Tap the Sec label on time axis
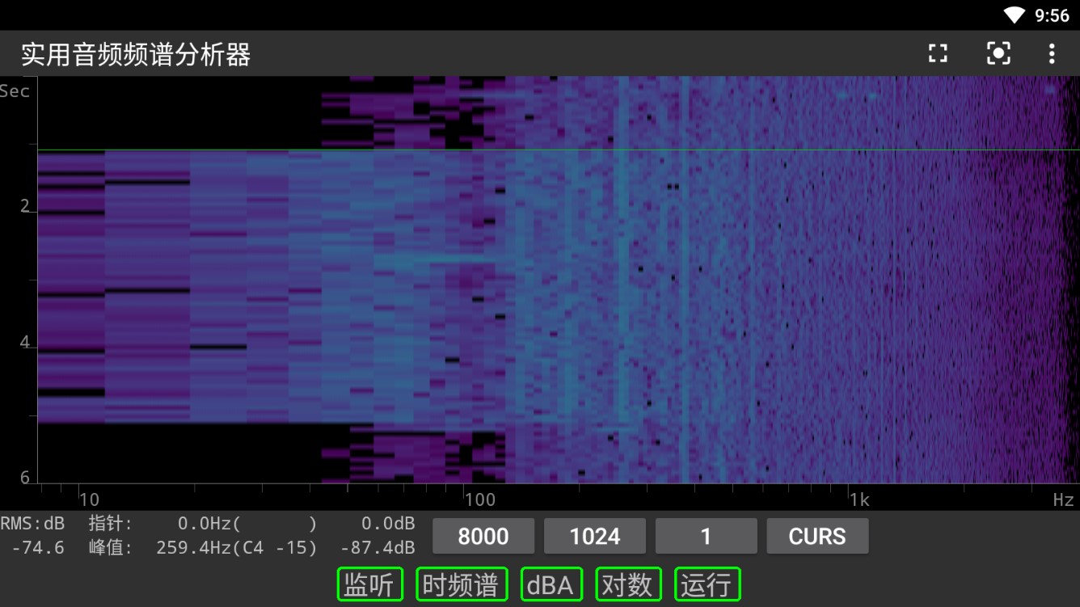 pos(15,91)
